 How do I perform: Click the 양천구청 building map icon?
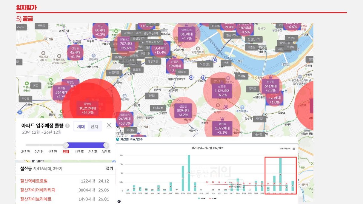[x=93, y=56]
